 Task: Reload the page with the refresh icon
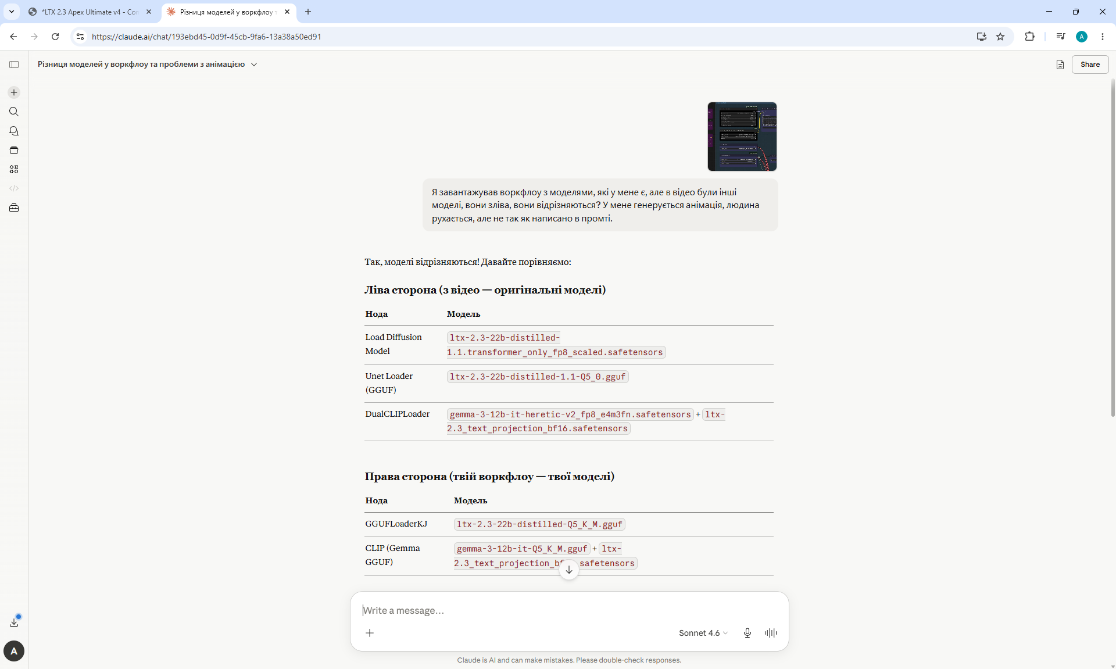(55, 37)
